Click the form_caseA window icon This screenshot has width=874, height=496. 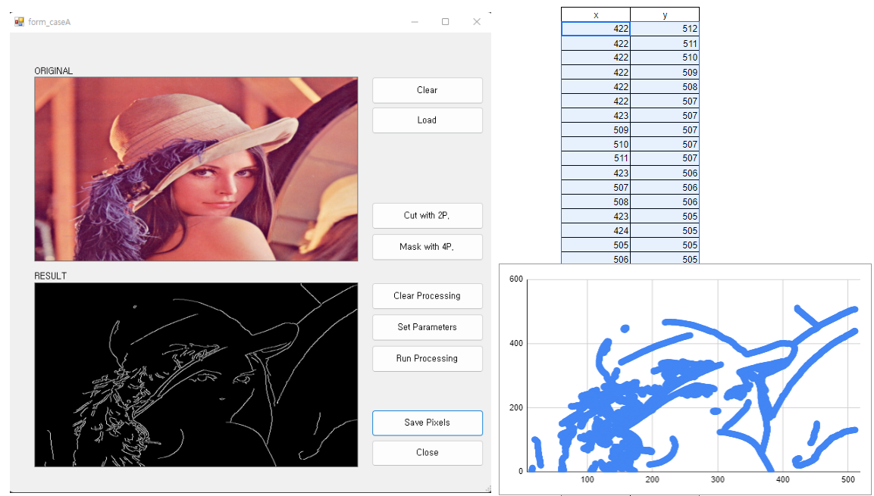(19, 22)
